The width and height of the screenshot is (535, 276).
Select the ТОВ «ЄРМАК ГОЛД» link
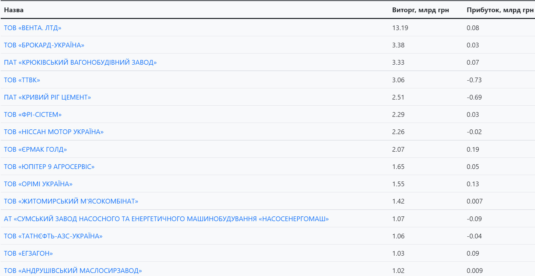pos(36,149)
